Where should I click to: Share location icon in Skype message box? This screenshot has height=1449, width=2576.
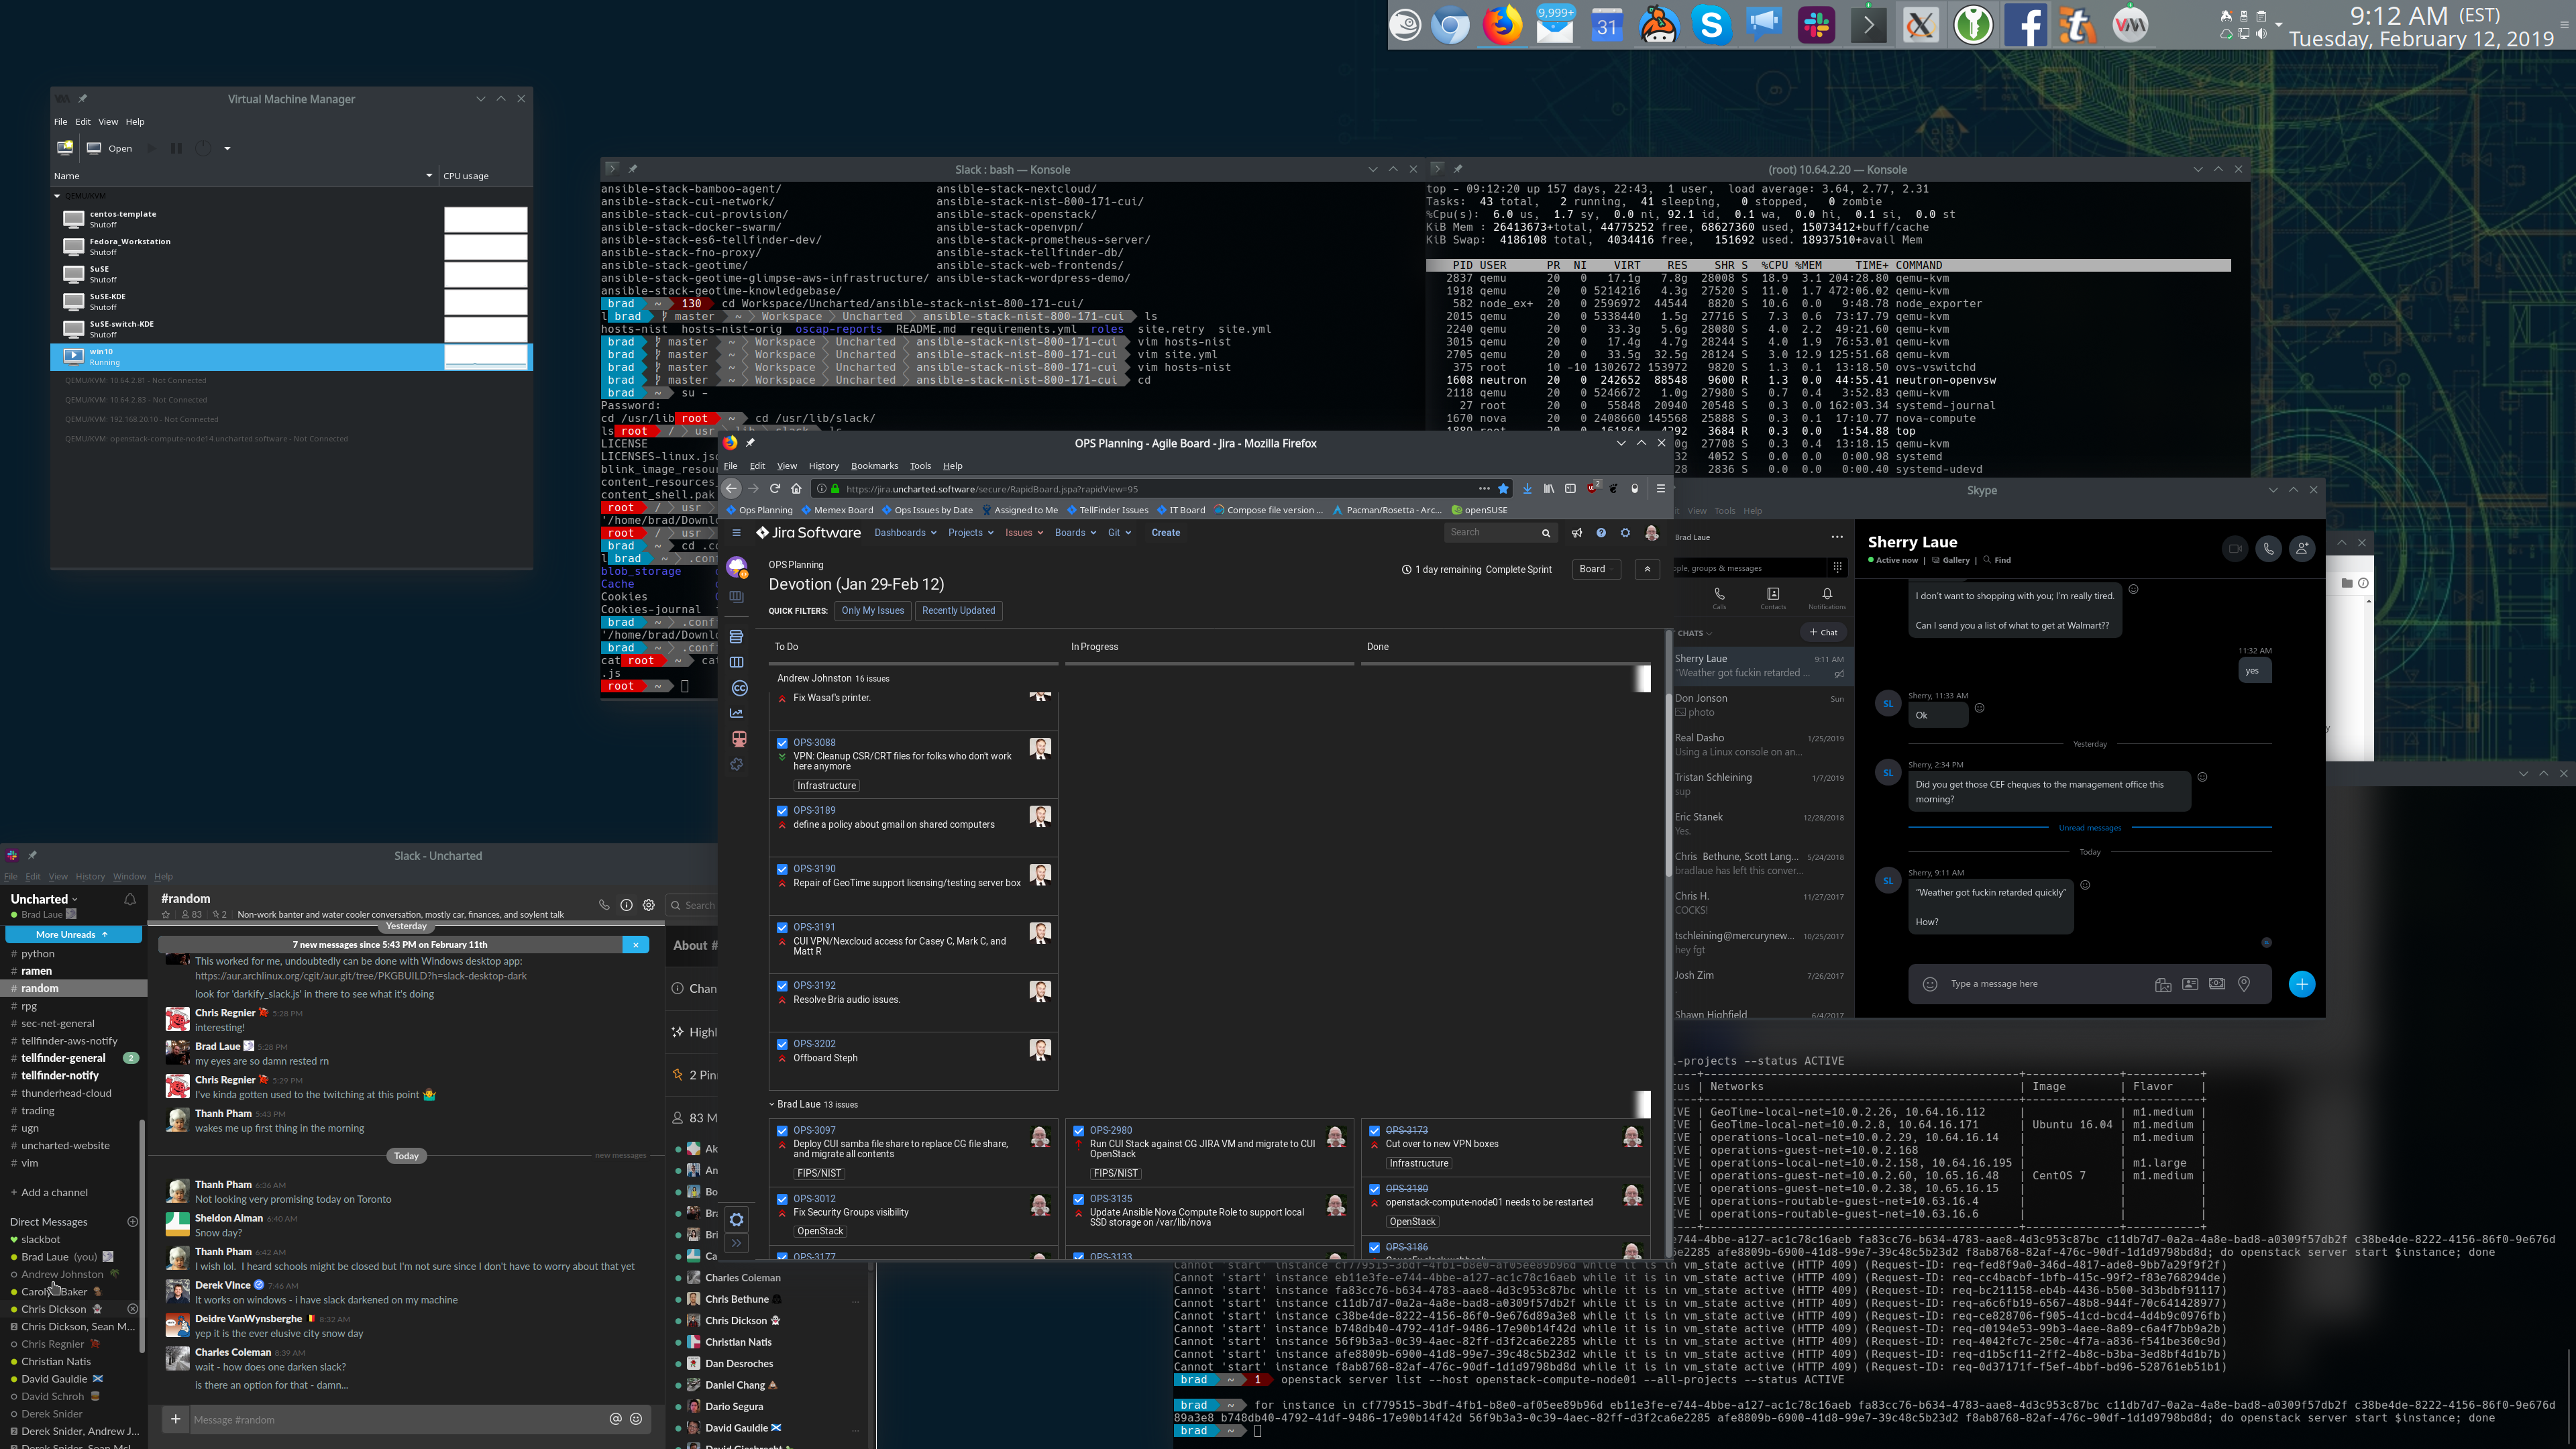(x=2244, y=984)
